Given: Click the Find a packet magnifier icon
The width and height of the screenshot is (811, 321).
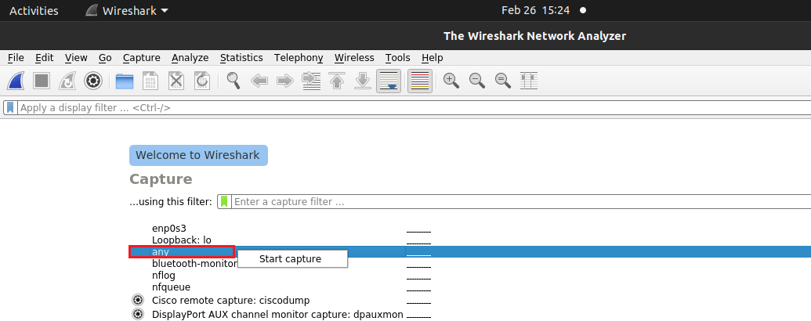Looking at the screenshot, I should click(x=234, y=81).
